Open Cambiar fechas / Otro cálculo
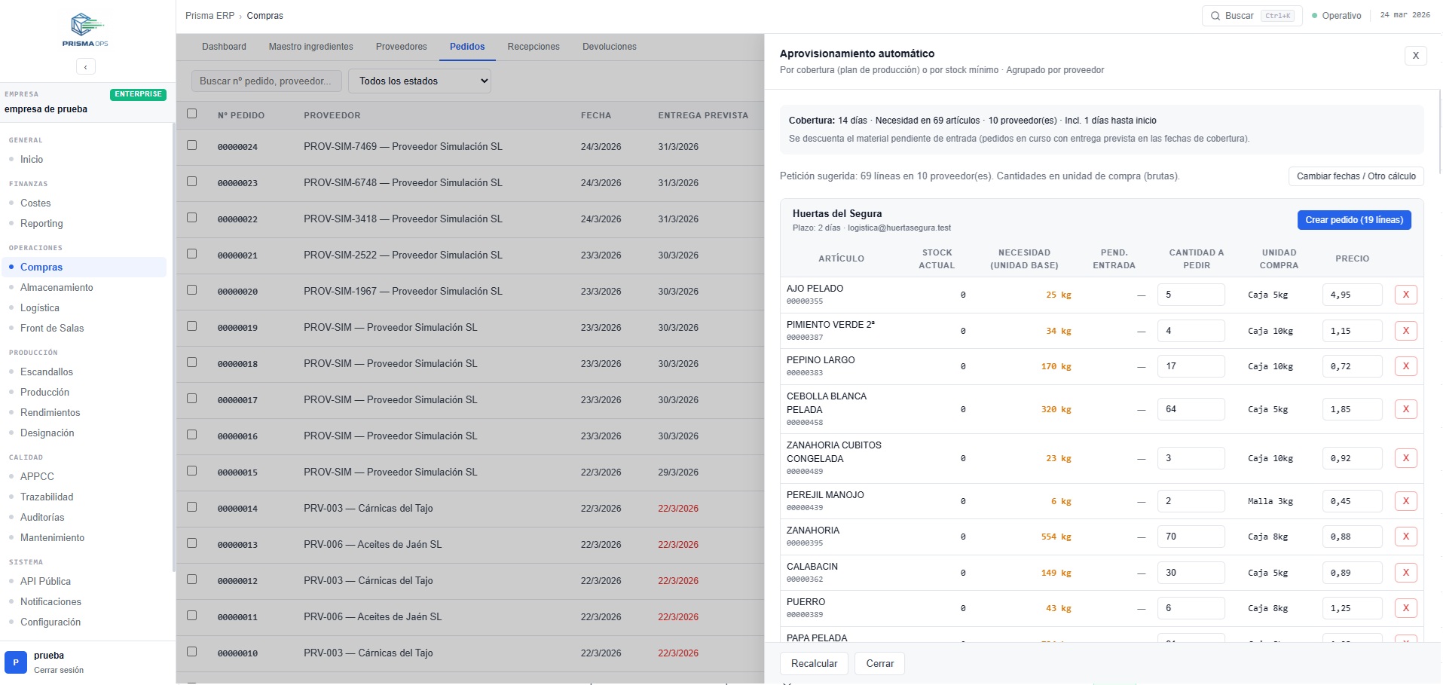Viewport: 1443px width, 685px height. pos(1355,176)
